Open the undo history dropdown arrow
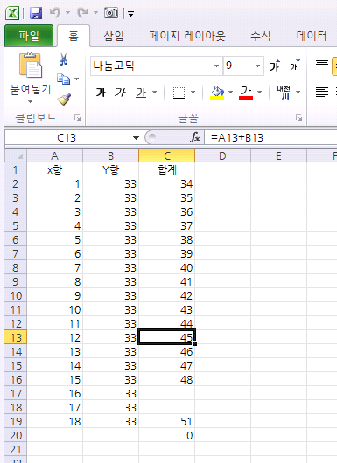 coord(67,13)
